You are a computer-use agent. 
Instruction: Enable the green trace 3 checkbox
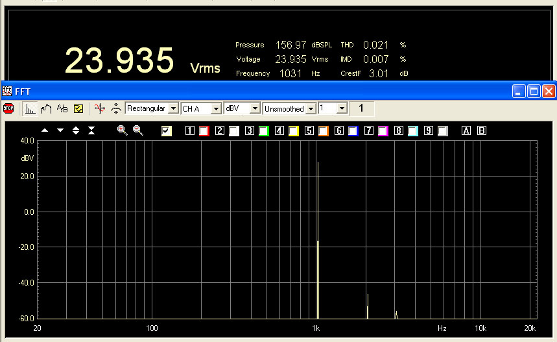tap(264, 131)
